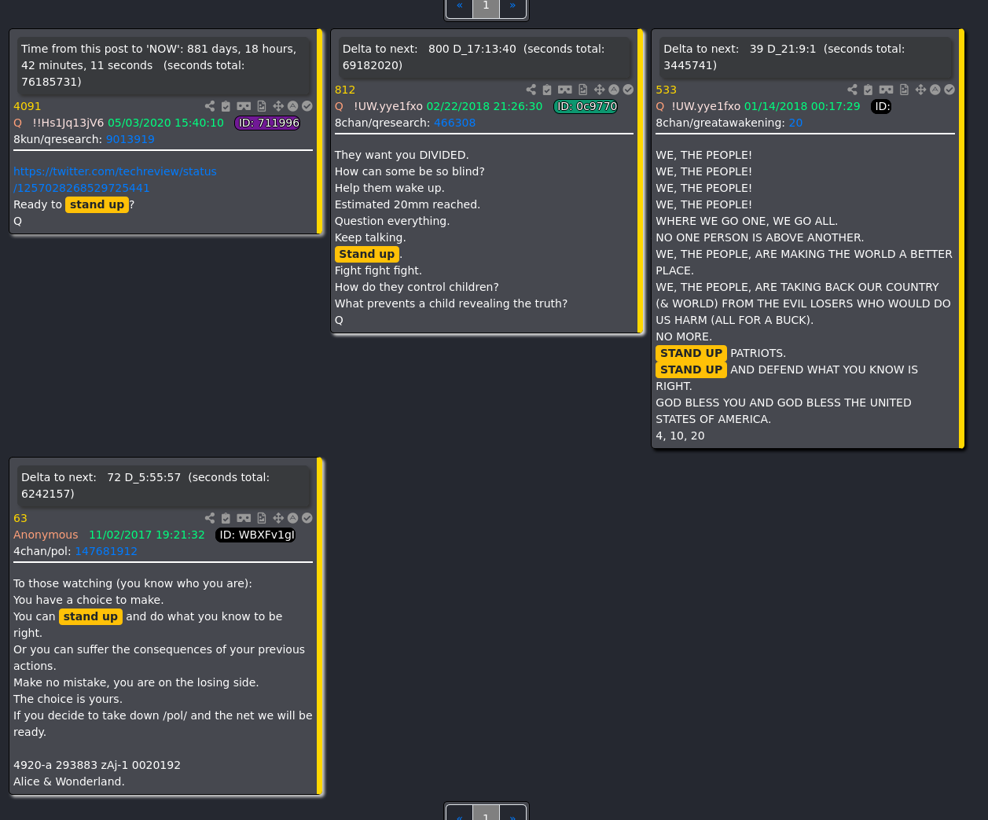The width and height of the screenshot is (988, 820).
Task: Click goggles icon on post 63
Action: pos(244,518)
